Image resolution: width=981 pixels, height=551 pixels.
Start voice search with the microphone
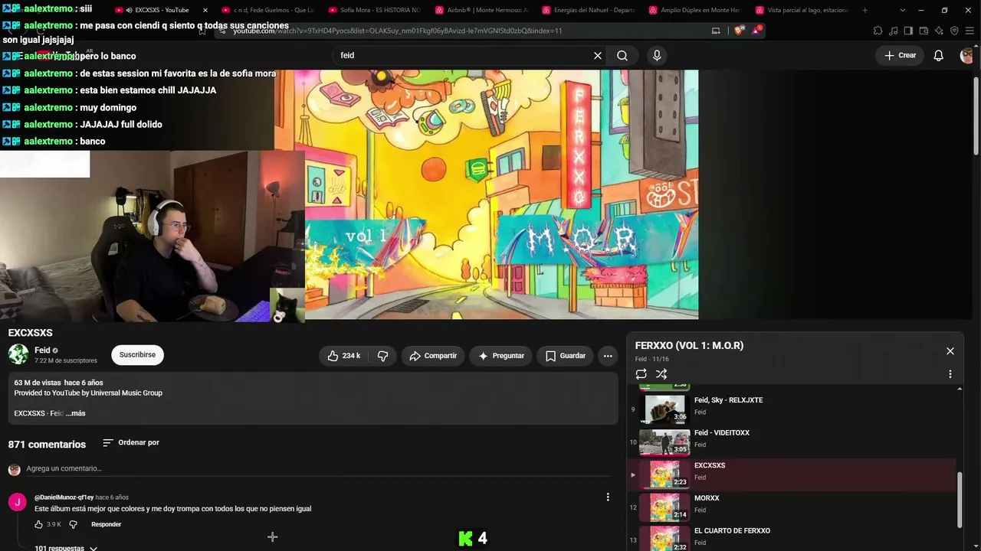click(x=656, y=55)
